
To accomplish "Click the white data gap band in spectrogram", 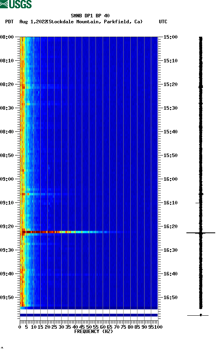I will pos(89,311).
